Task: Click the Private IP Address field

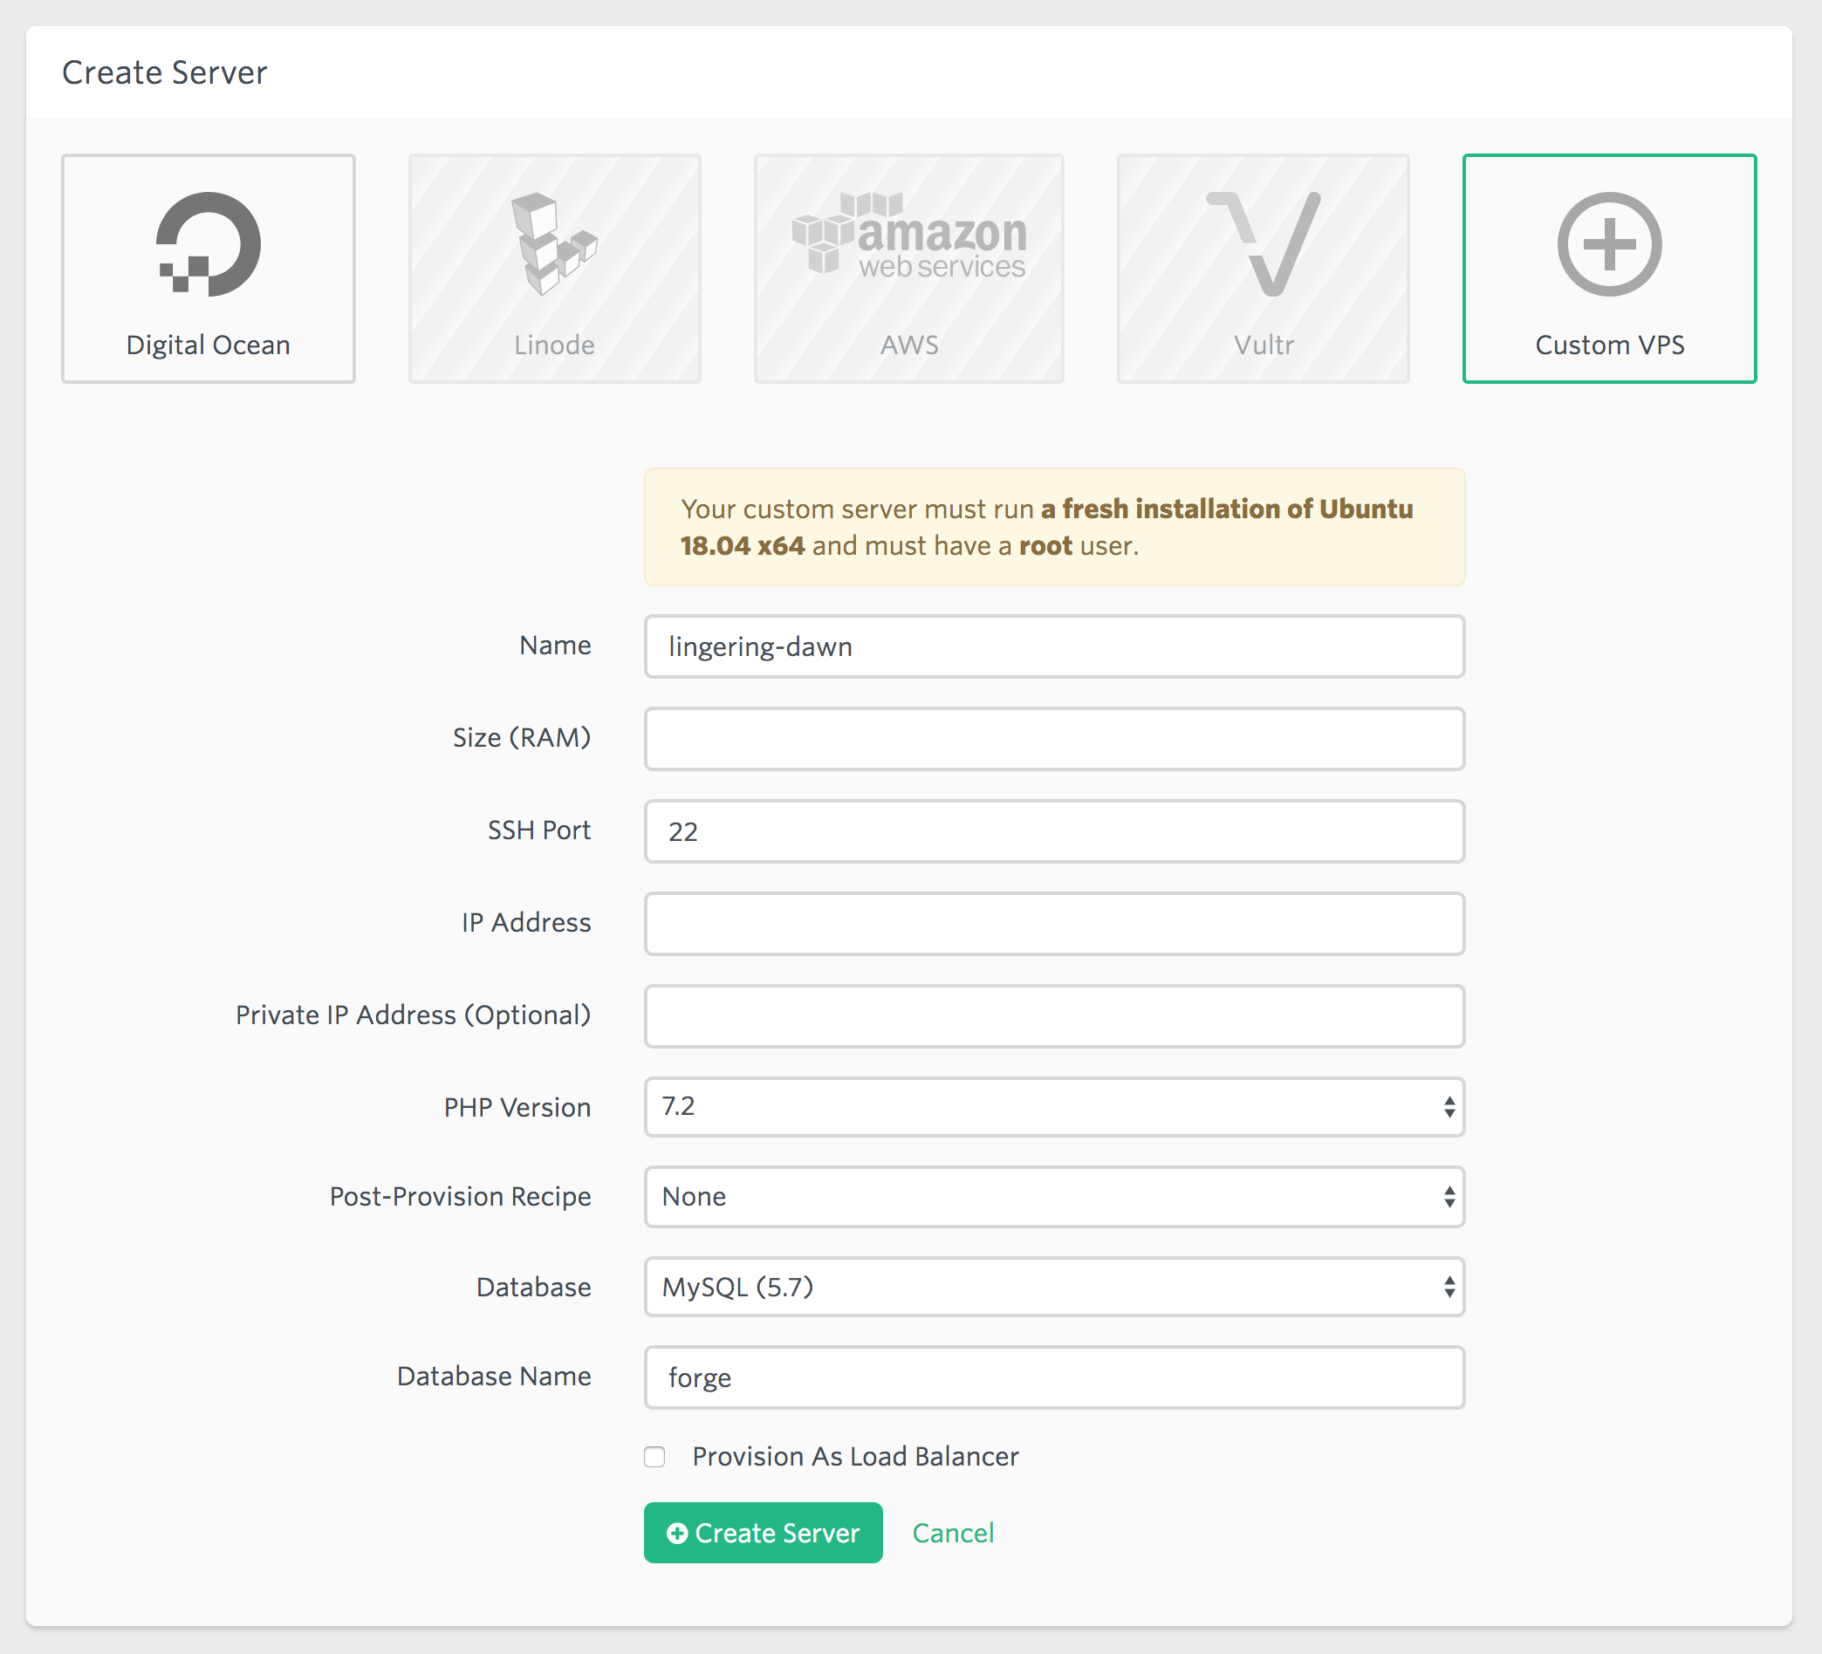Action: coord(1054,1016)
